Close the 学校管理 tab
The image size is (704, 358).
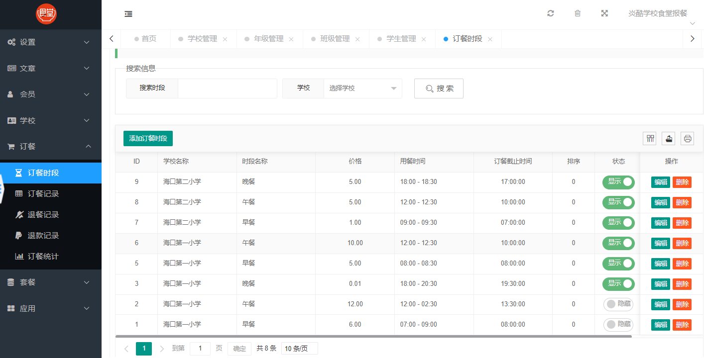tap(225, 39)
